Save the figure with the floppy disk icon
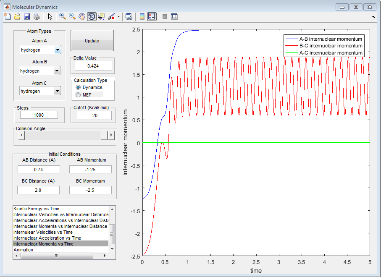 point(27,16)
